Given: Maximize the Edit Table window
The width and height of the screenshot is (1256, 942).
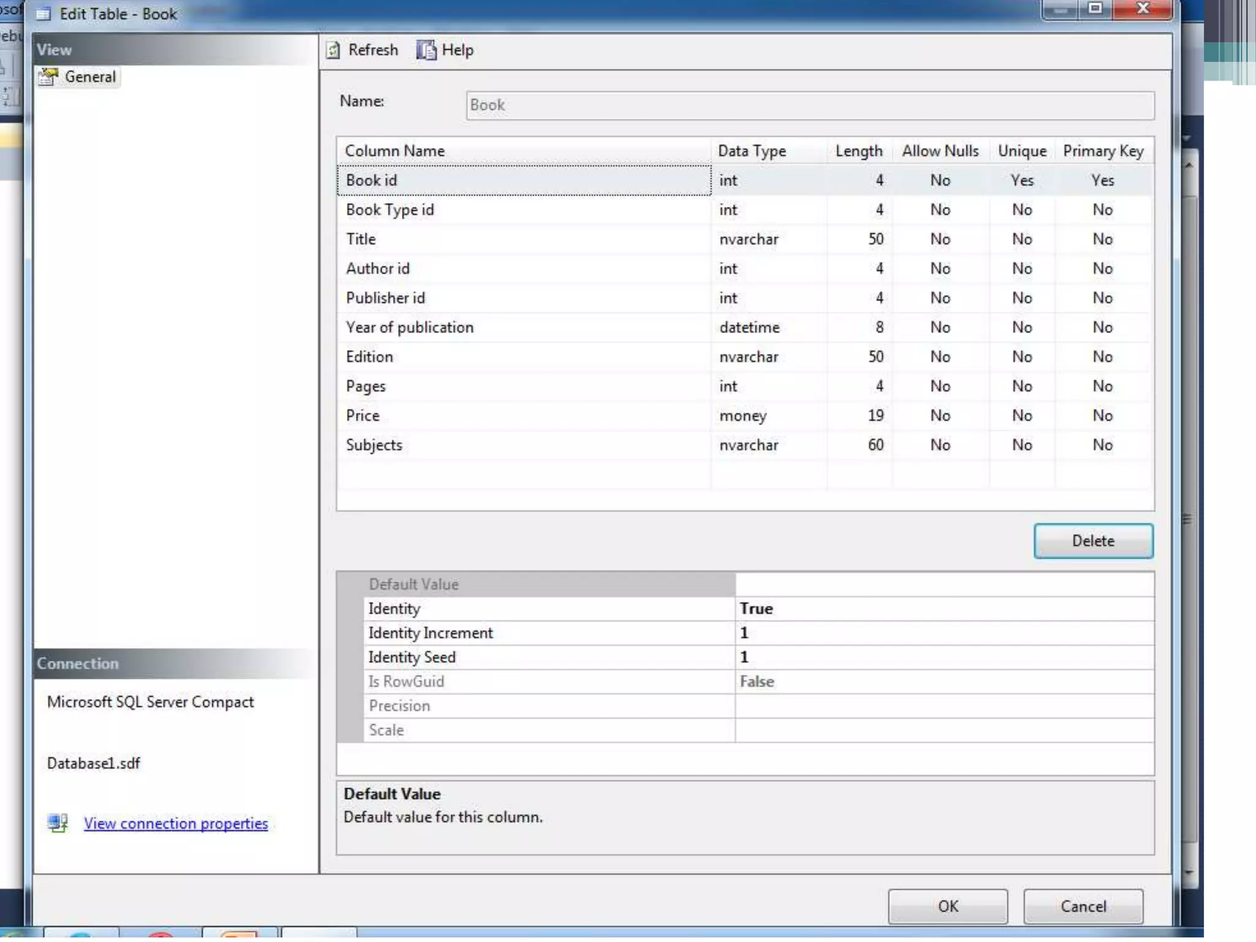Looking at the screenshot, I should tap(1095, 9).
